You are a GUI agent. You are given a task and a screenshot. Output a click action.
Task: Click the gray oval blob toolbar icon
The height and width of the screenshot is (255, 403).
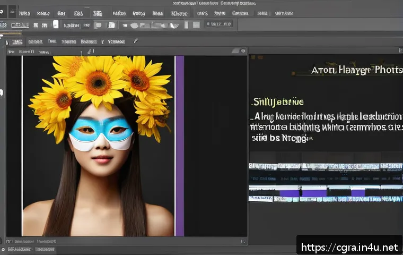(134, 25)
